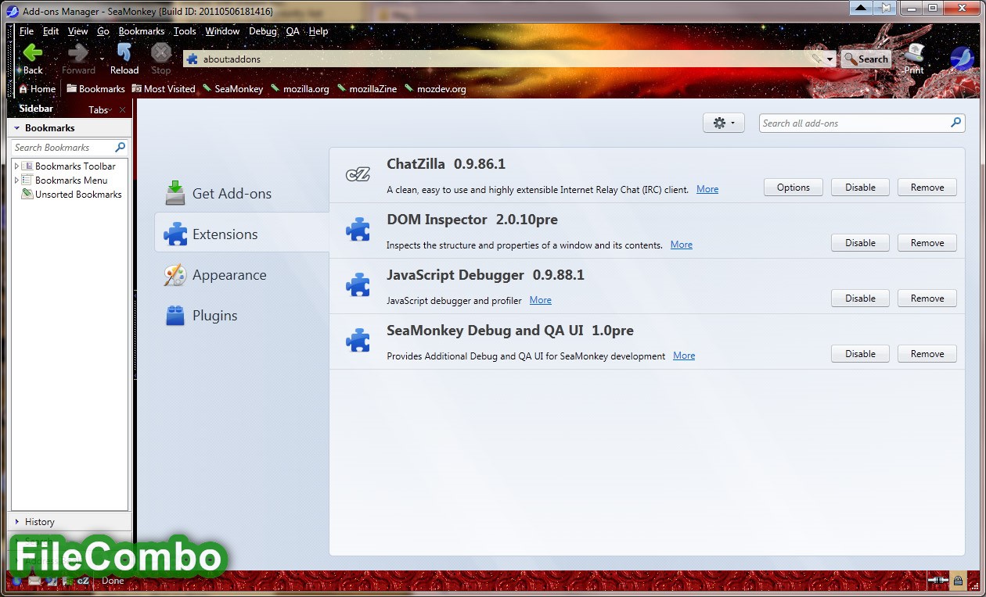The width and height of the screenshot is (986, 597).
Task: Open the Bookmarks menu in the menu bar
Action: coord(142,31)
